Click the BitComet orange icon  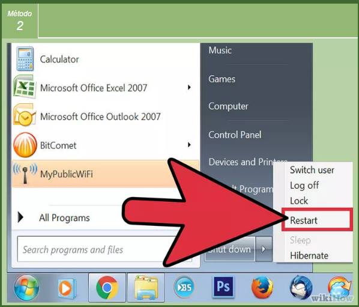25,145
